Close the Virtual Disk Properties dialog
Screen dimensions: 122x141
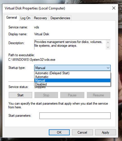tap(114, 8)
